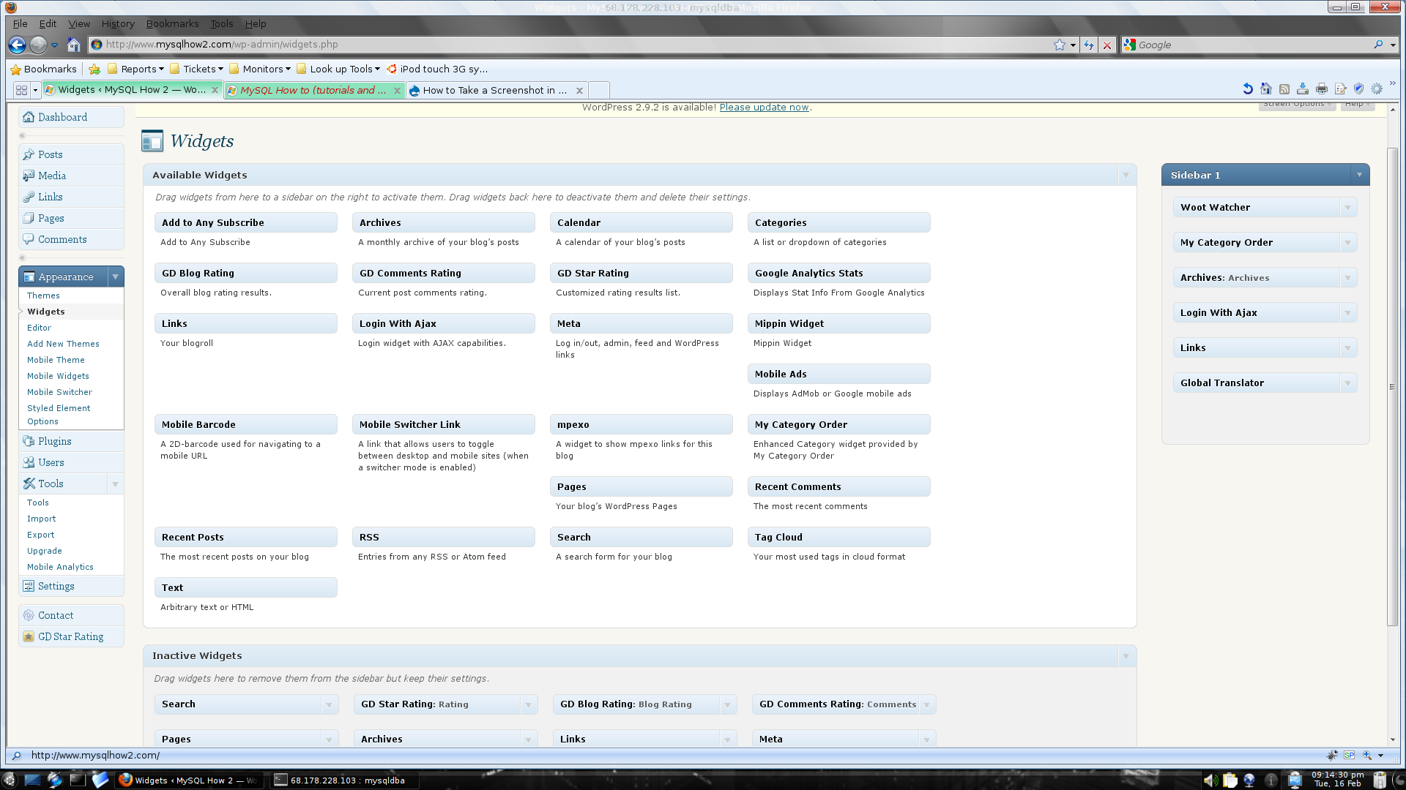Open the Mobile Analytics link
The width and height of the screenshot is (1406, 790).
(x=60, y=567)
